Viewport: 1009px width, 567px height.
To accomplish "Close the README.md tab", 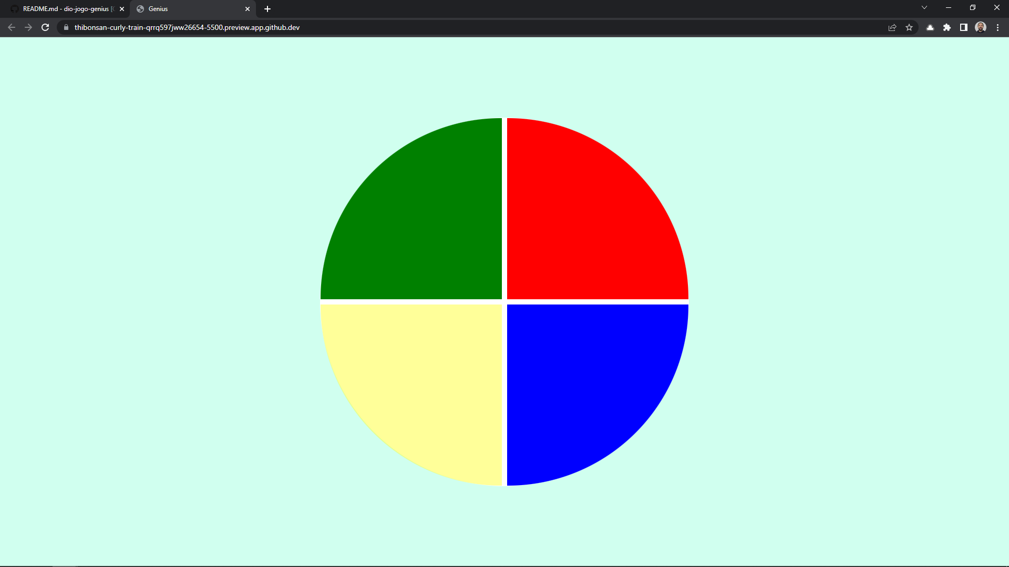I will click(x=122, y=9).
